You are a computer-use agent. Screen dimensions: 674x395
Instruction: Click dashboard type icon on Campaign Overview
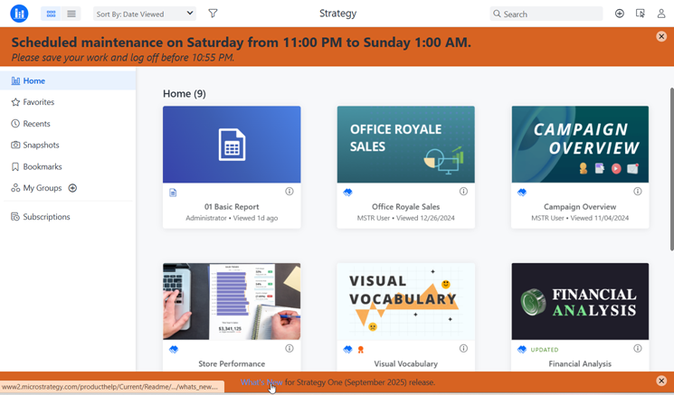522,193
